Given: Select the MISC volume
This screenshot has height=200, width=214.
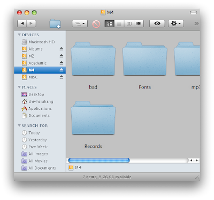Looking at the screenshot, I should 40,77.
